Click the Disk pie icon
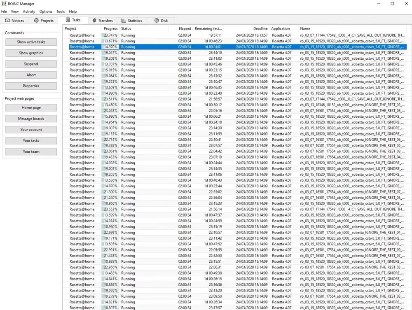Viewport: 412px width, 310px height. [x=157, y=21]
